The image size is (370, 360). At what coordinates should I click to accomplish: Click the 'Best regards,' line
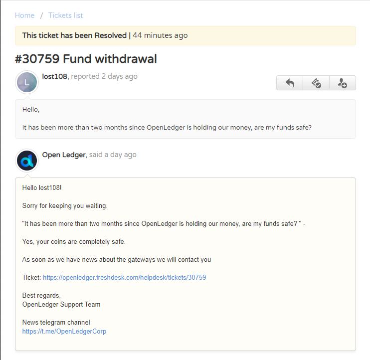coord(41,295)
